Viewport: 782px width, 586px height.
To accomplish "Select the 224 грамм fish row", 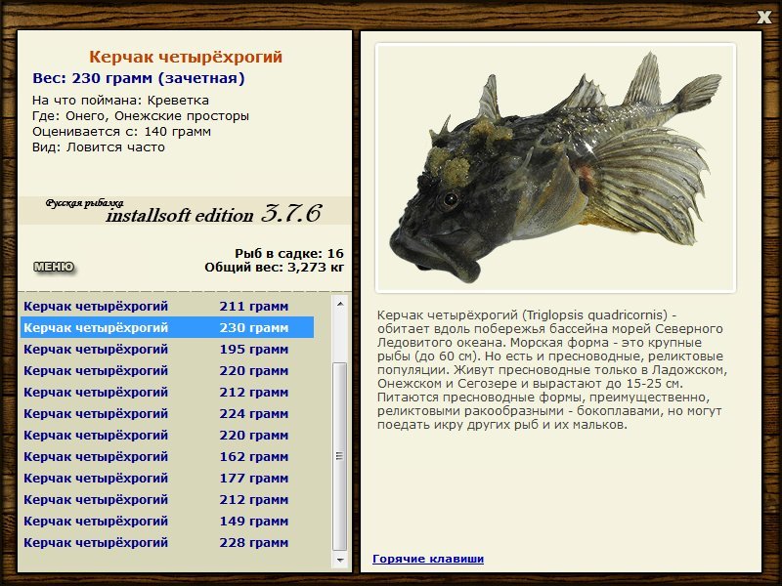I will point(167,413).
